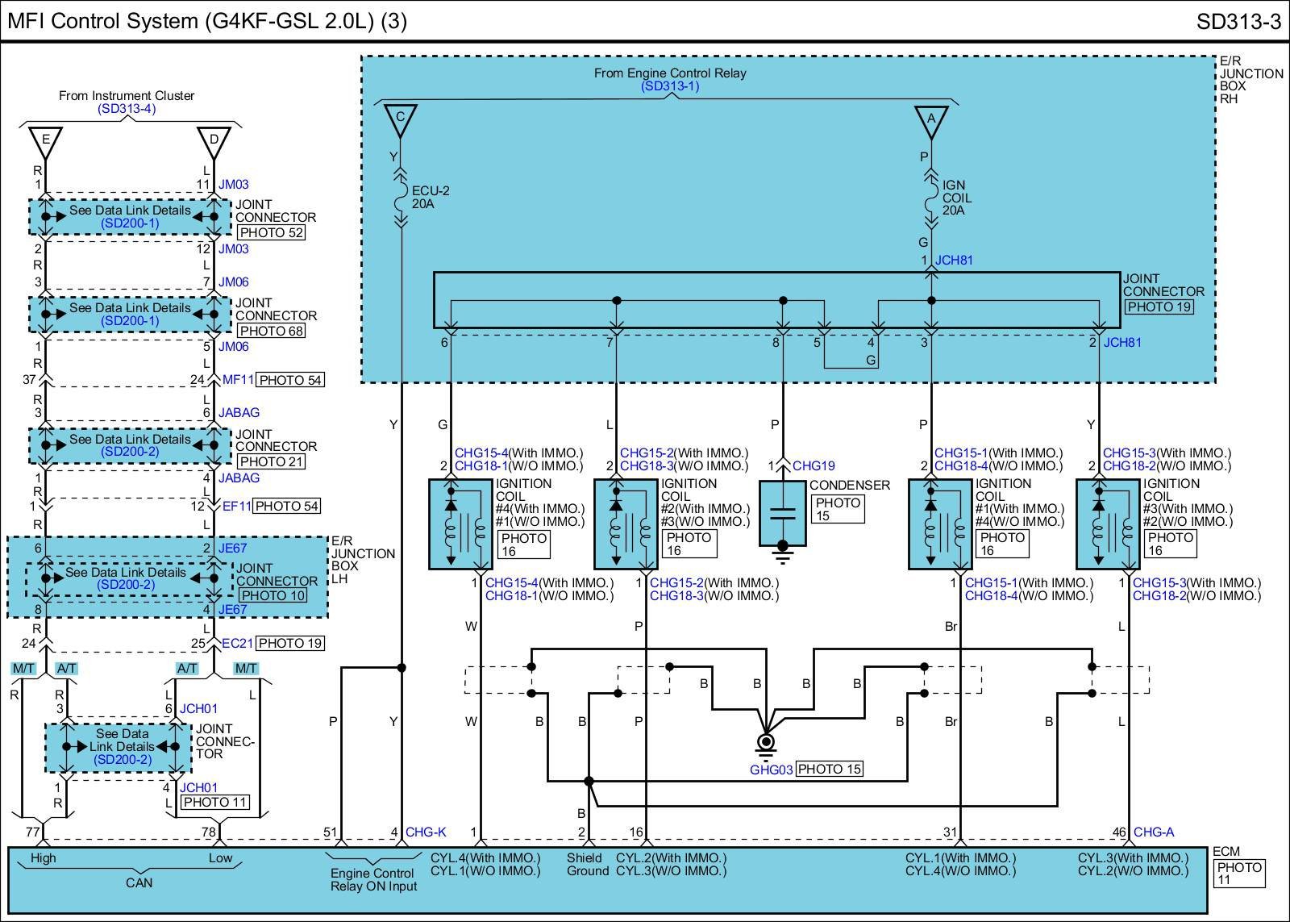The height and width of the screenshot is (922, 1290).
Task: Open the PHOTO 68 reference box
Action: pos(271,331)
